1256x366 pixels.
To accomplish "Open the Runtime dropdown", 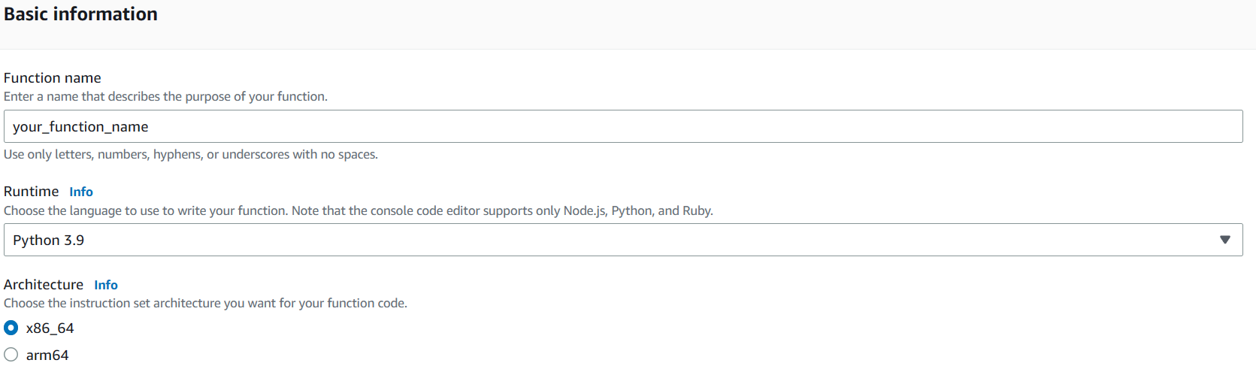I will [x=622, y=240].
